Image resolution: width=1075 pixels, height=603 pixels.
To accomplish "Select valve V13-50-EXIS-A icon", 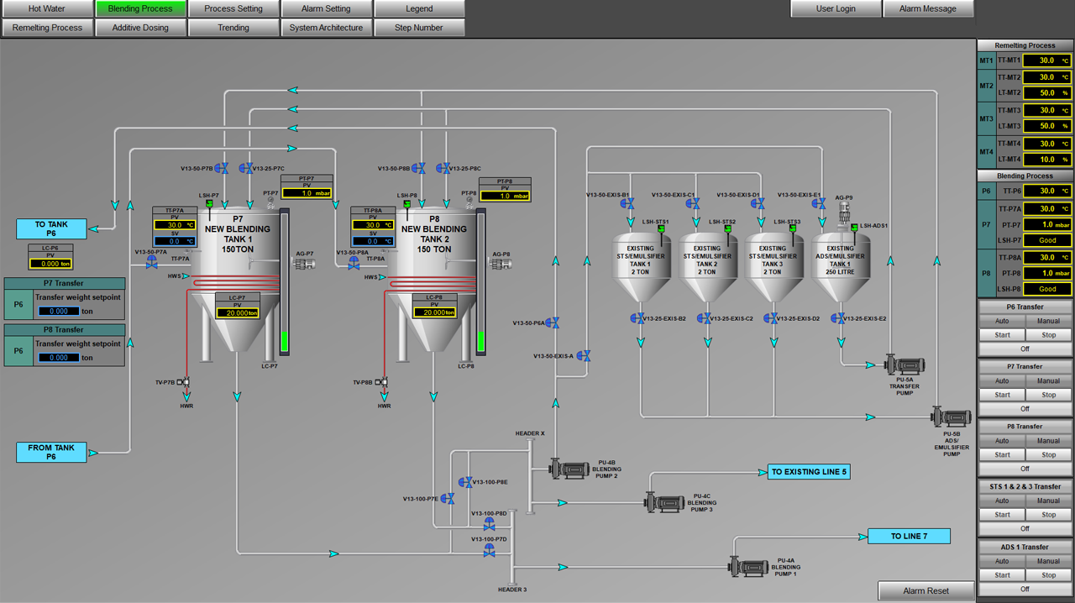I will point(586,356).
